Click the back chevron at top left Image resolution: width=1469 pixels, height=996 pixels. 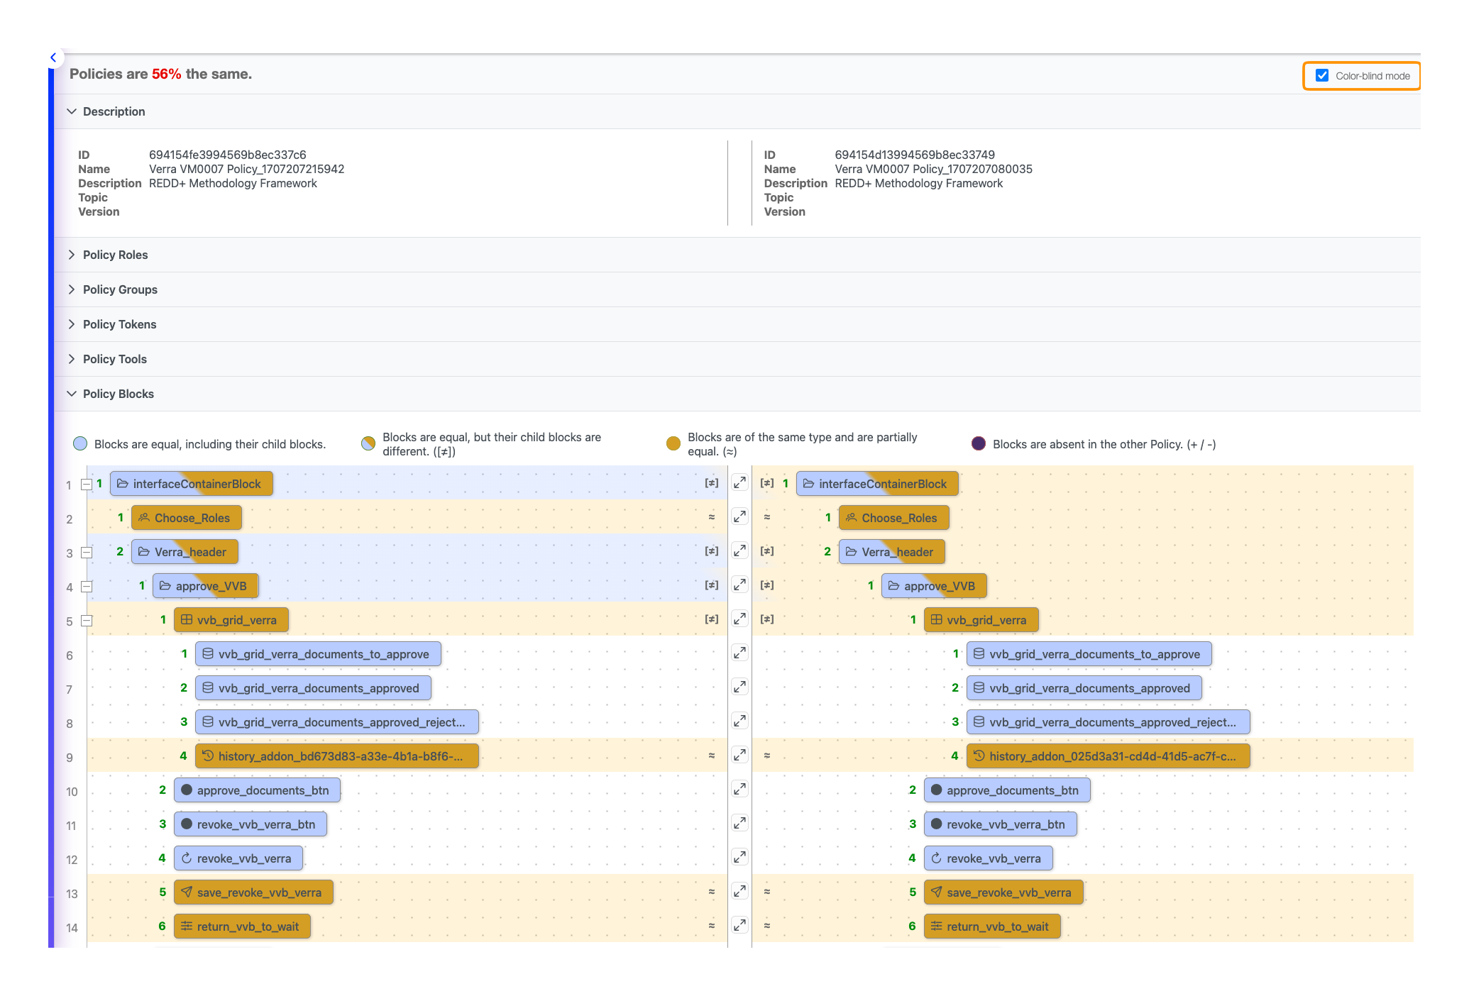[x=54, y=58]
